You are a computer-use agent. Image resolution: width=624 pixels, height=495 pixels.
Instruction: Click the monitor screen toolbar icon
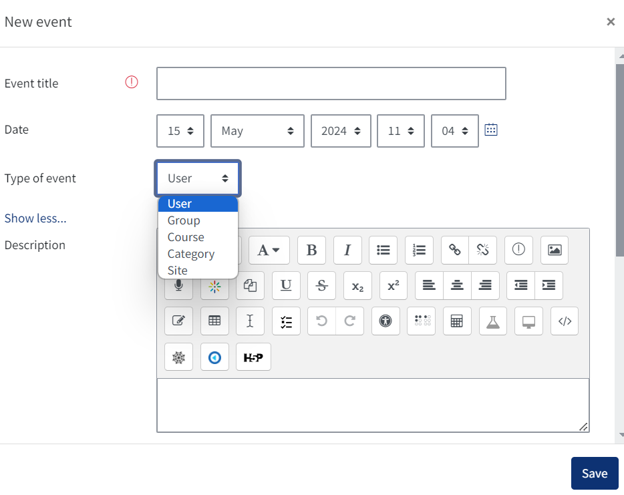529,321
